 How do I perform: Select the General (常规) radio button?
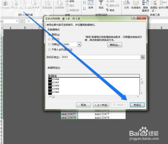(x=49, y=34)
